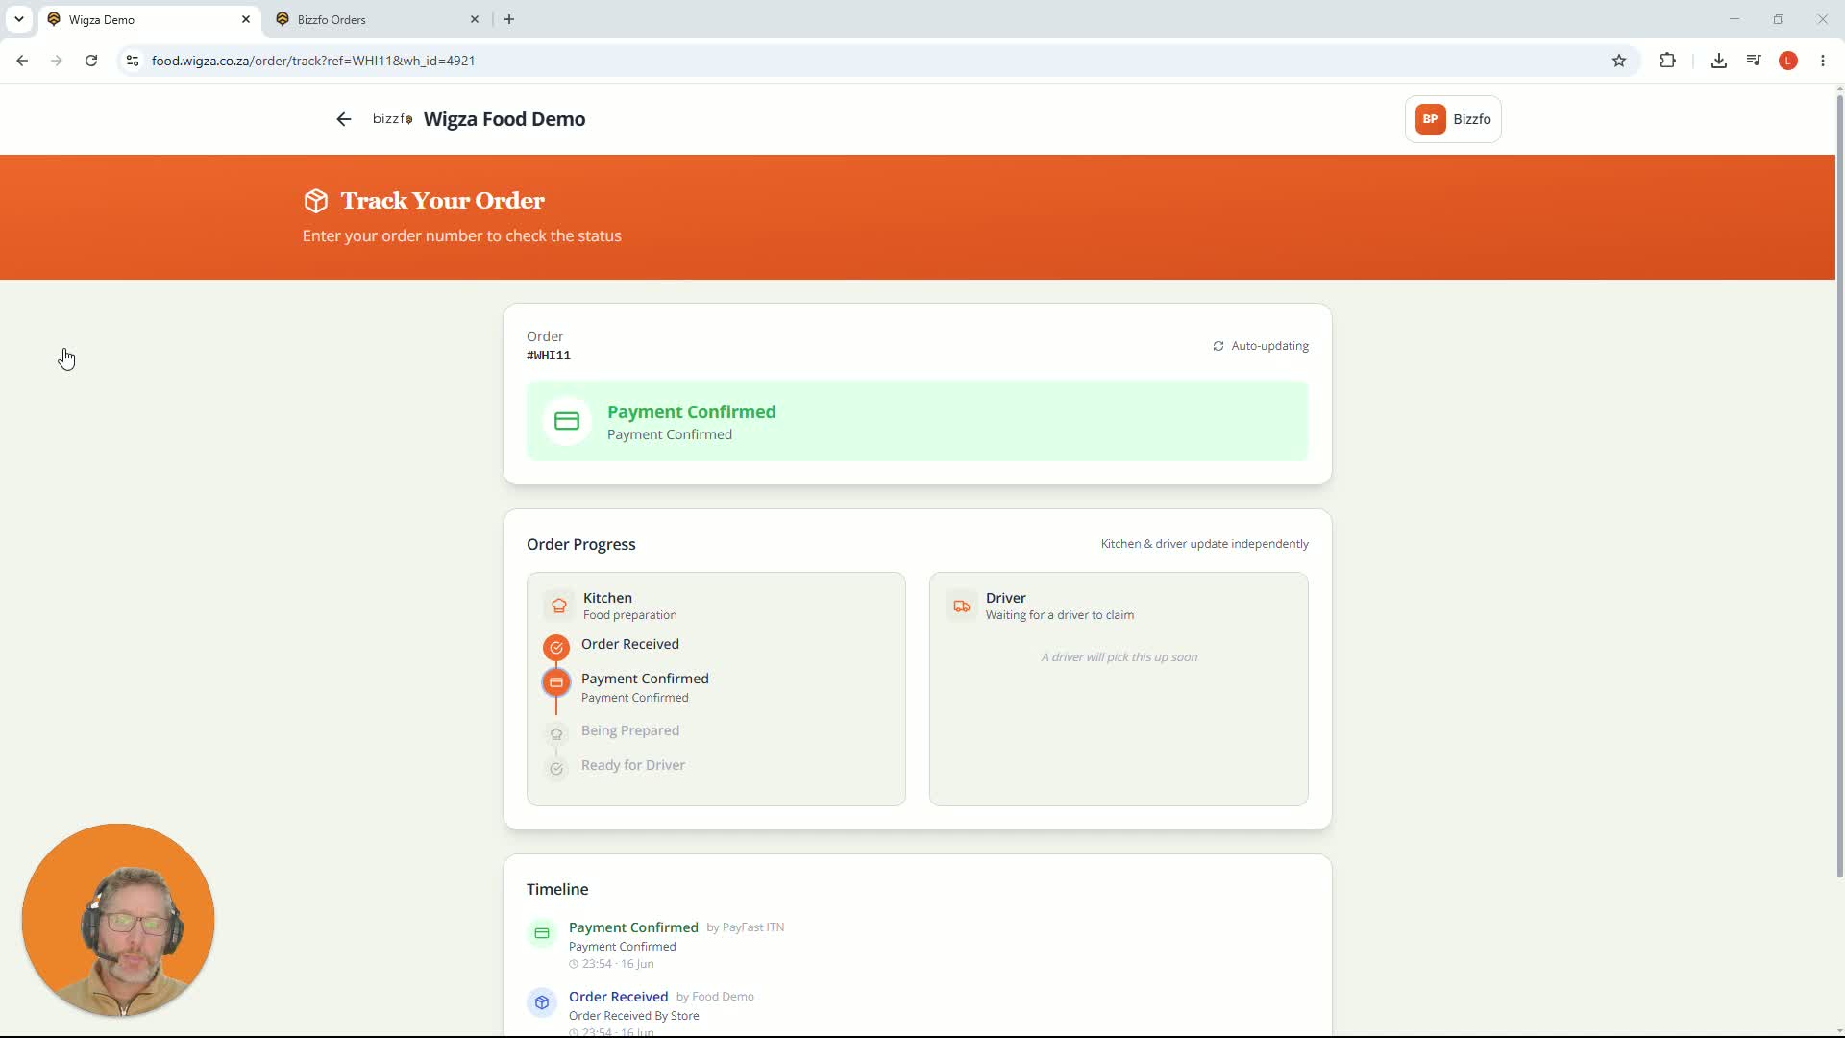The image size is (1845, 1038).
Task: Open a new browser tab
Action: point(509,19)
